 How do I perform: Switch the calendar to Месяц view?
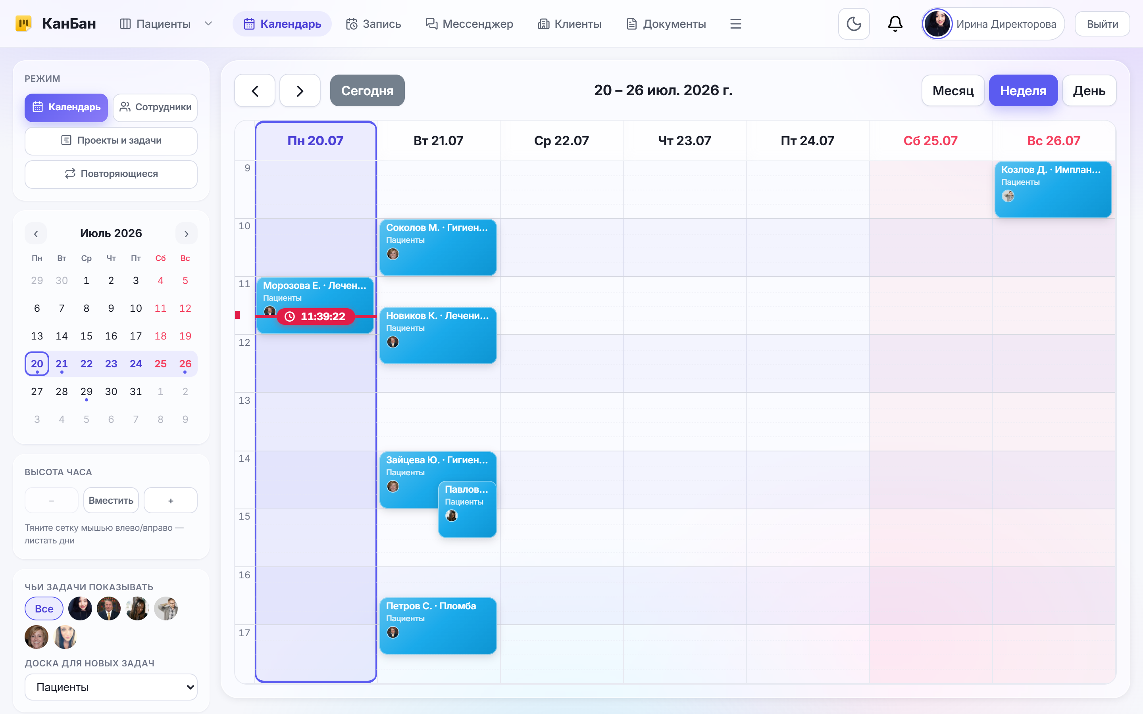point(952,91)
